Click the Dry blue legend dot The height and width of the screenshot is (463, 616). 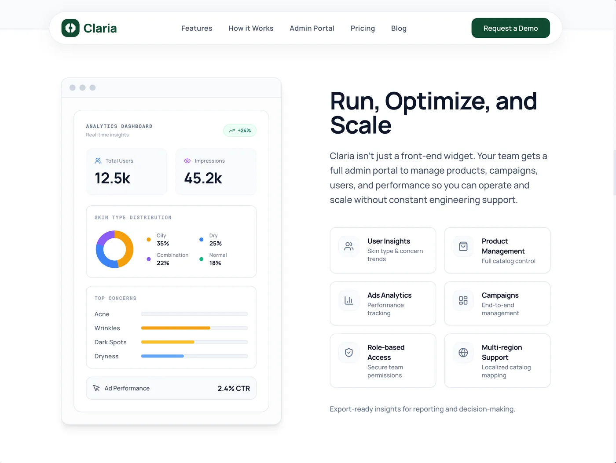click(202, 240)
